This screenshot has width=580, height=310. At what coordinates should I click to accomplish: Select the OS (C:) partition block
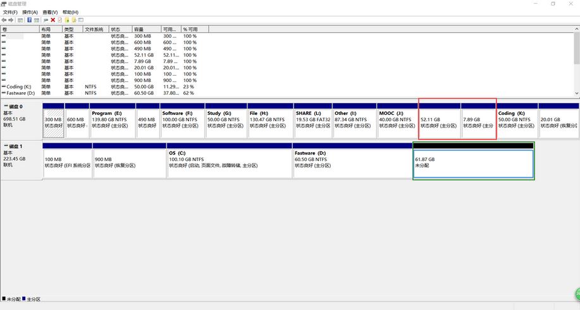click(x=229, y=162)
